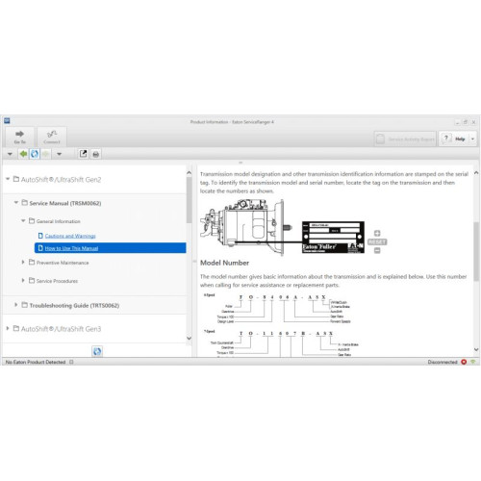This screenshot has width=481, height=481.
Task: Click small icon beside No Eaton Product Detected
Action: 71,362
